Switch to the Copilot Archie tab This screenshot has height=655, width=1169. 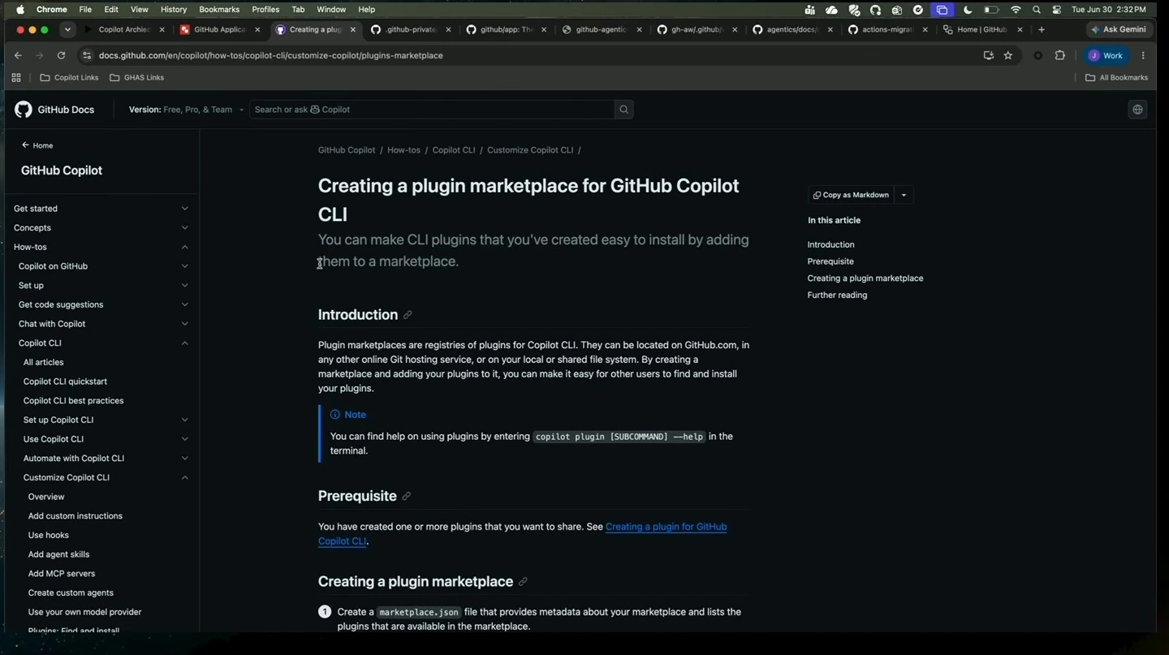124,29
